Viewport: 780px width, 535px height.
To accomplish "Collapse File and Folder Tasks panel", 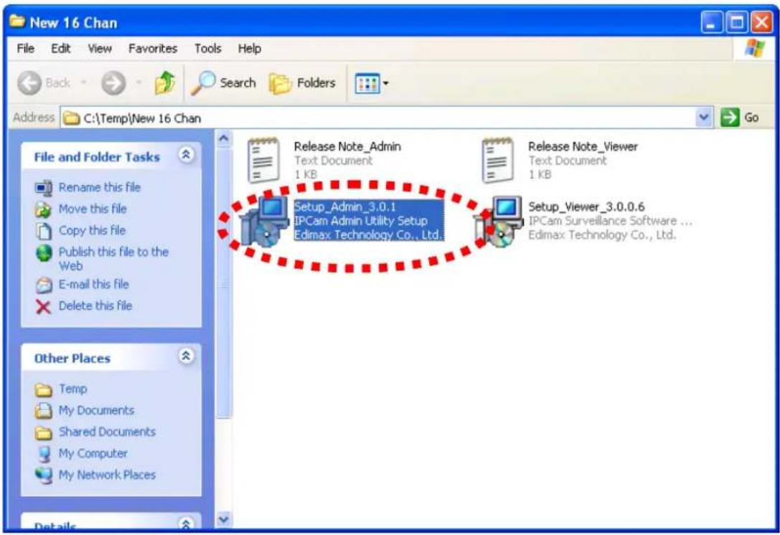I will 186,155.
